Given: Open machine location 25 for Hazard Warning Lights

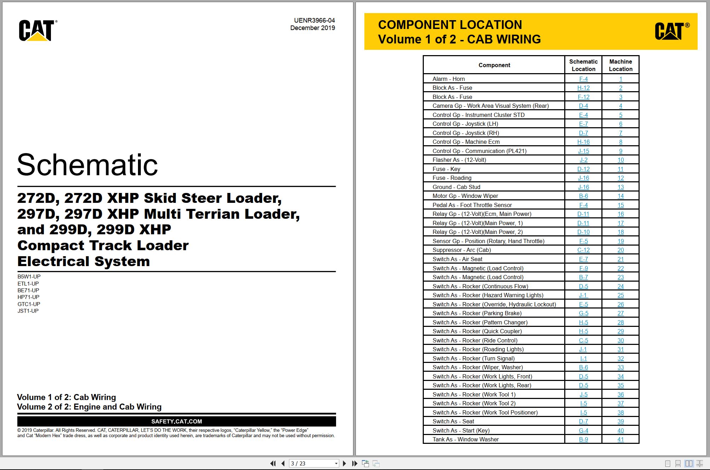Looking at the screenshot, I should coord(620,295).
